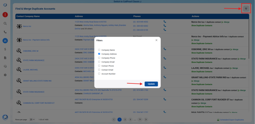
Task: Click the CANNON OIL CORP account icon
Action: point(19,103)
